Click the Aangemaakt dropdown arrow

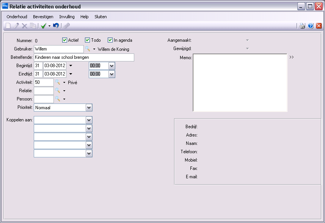247,40
